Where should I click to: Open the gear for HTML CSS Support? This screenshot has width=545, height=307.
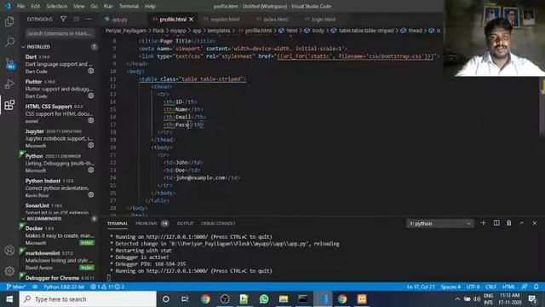[x=91, y=120]
